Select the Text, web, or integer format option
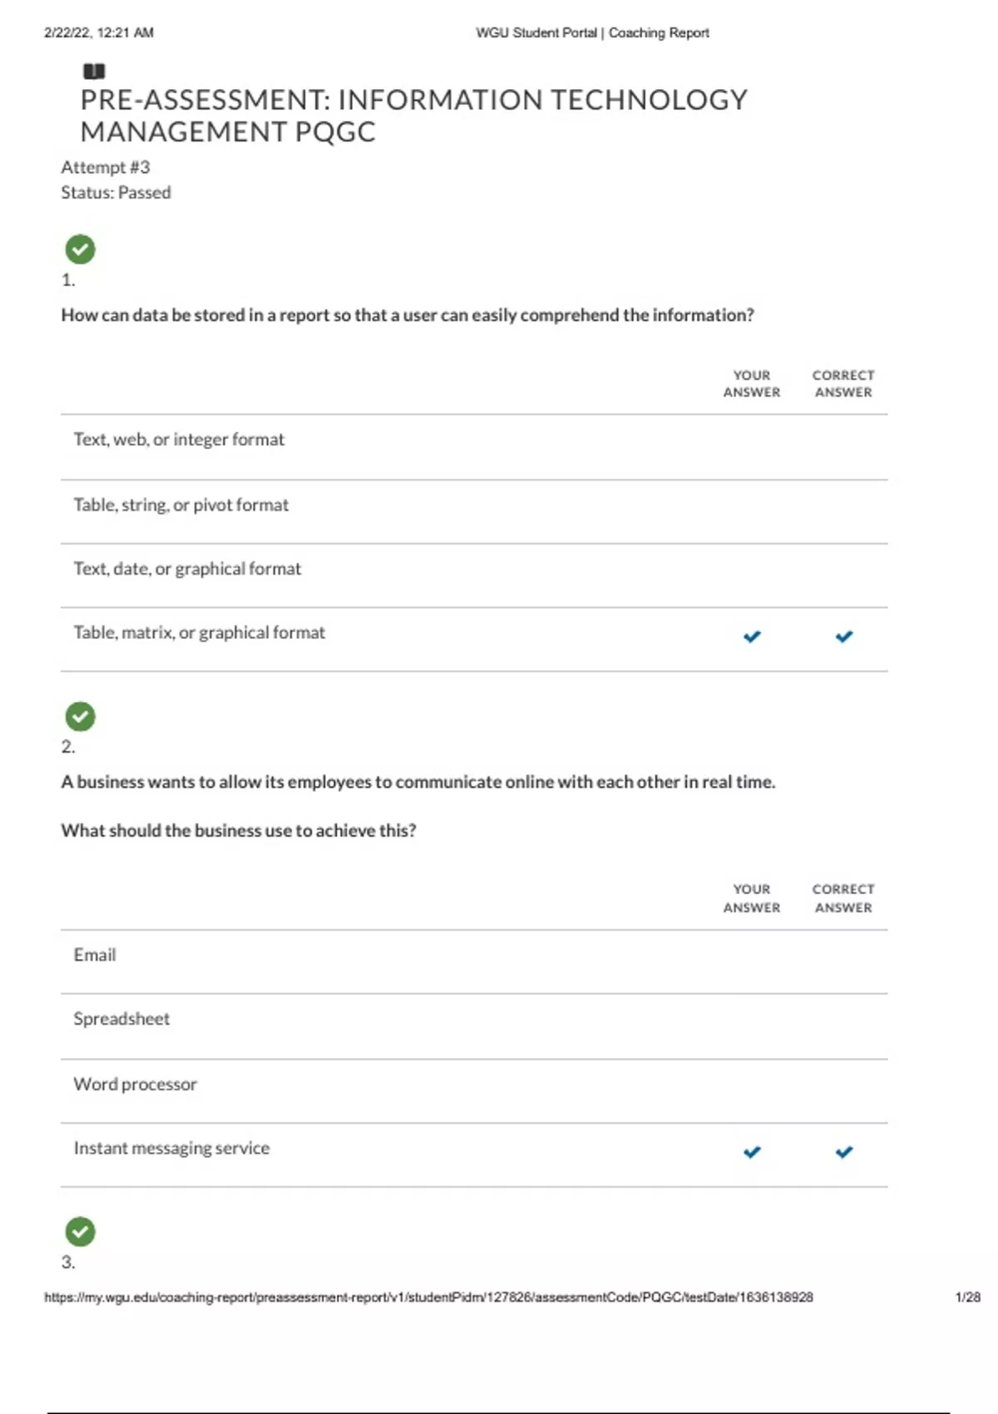This screenshot has height=1414, width=998. tap(179, 439)
